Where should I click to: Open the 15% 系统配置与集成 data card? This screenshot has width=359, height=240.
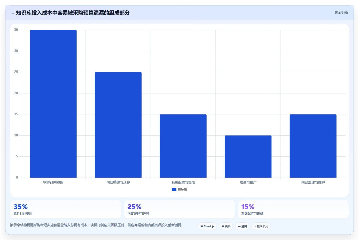[293, 209]
